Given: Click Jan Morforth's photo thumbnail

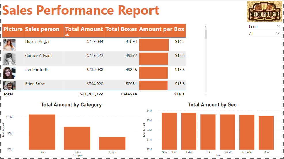Looking at the screenshot, I should point(9,73).
